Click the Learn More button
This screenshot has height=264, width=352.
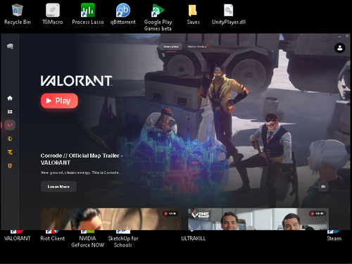(58, 187)
